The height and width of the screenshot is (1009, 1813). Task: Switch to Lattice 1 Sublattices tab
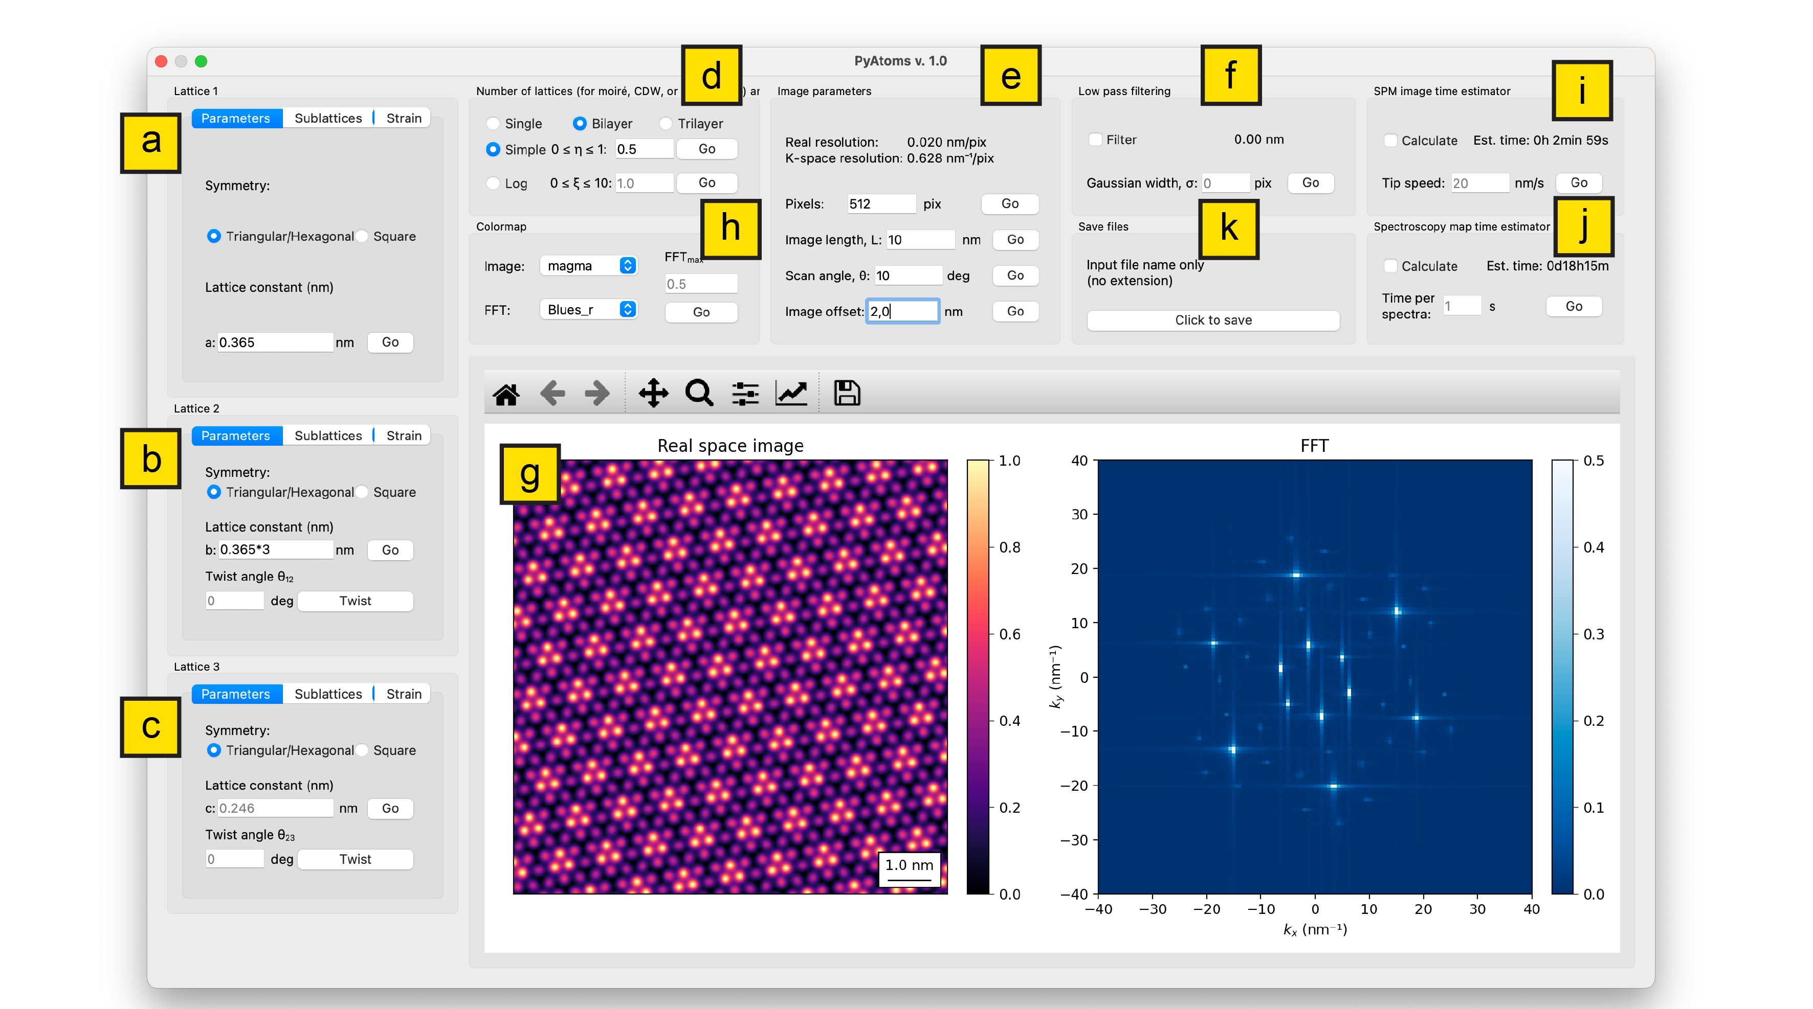[x=328, y=118]
